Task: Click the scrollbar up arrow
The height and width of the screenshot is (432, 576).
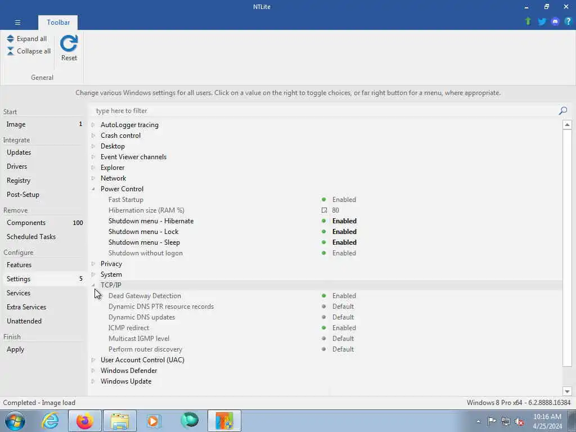Action: 567,124
